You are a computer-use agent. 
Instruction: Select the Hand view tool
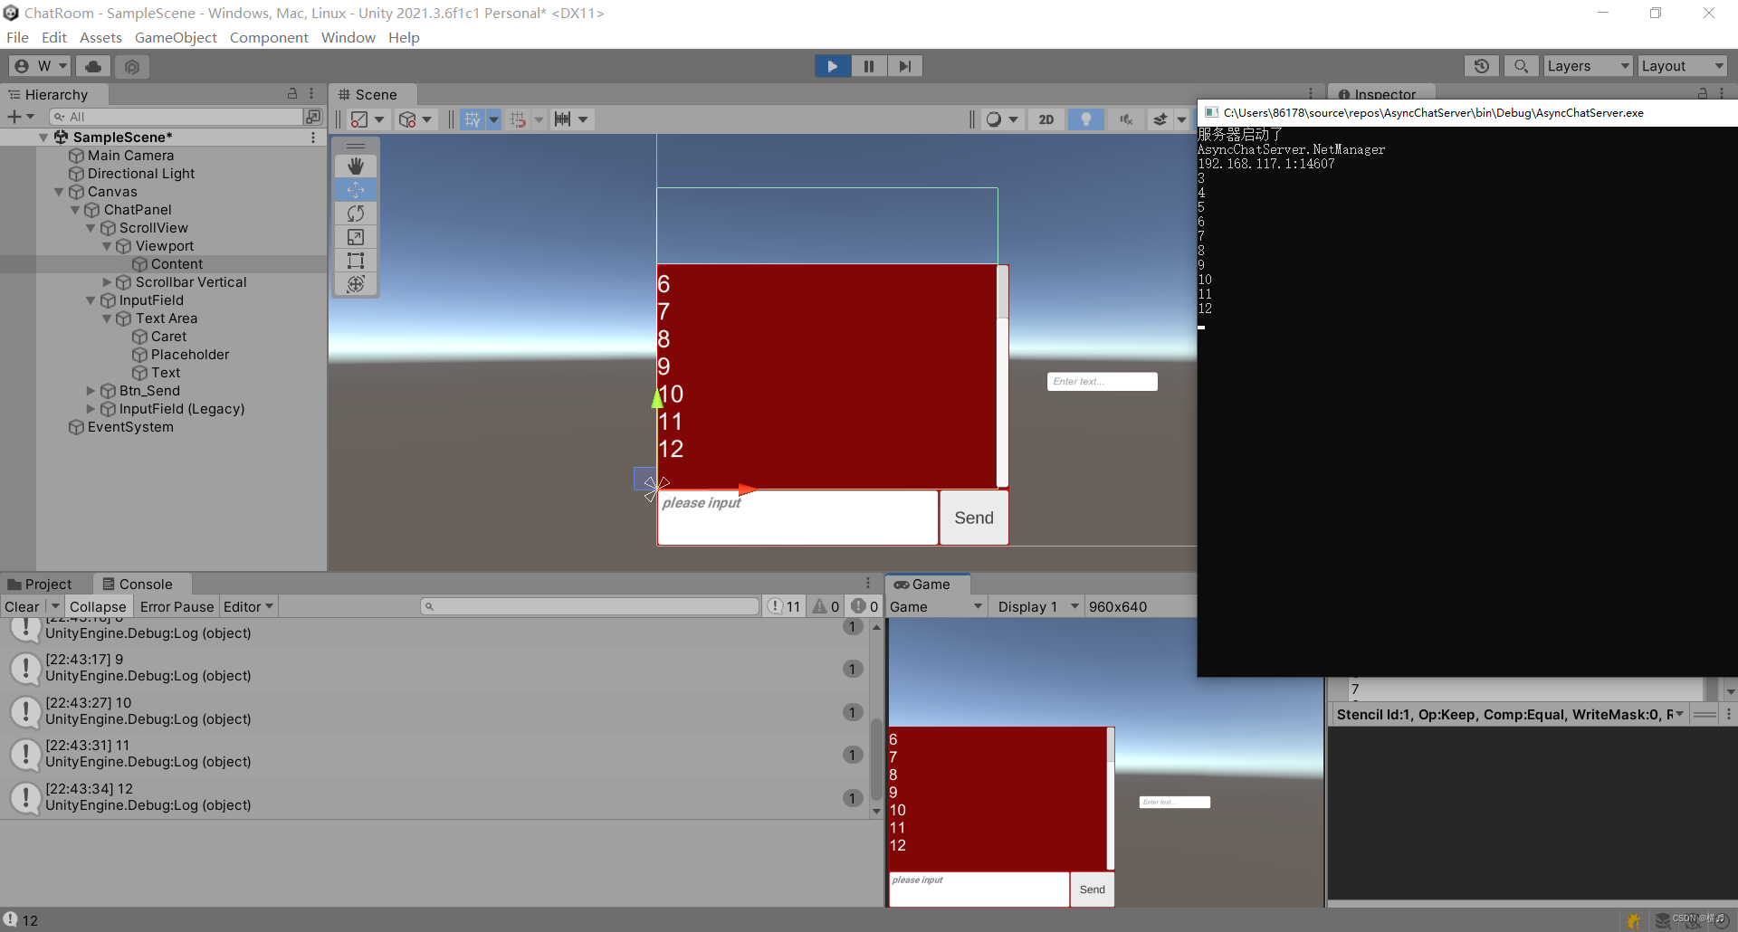click(356, 166)
